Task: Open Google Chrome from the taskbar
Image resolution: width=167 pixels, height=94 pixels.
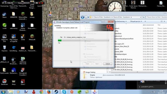Action: point(41,92)
